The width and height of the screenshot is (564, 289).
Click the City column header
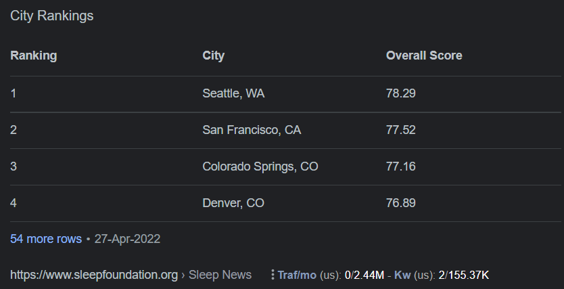pyautogui.click(x=213, y=55)
